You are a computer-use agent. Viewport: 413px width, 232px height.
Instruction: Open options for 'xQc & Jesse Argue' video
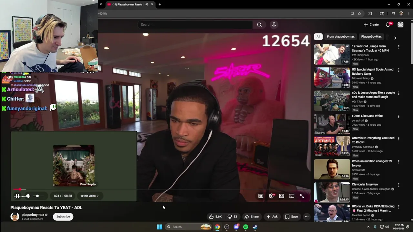pos(399,93)
